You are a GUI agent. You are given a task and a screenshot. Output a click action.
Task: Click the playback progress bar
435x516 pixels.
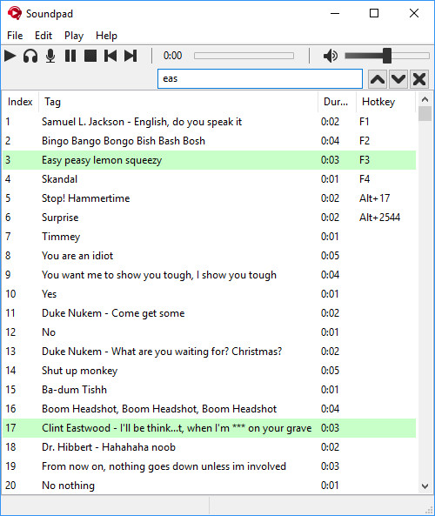point(244,56)
